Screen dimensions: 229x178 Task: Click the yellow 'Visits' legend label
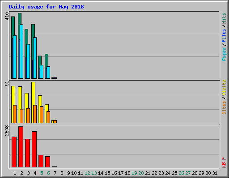coord(224,88)
